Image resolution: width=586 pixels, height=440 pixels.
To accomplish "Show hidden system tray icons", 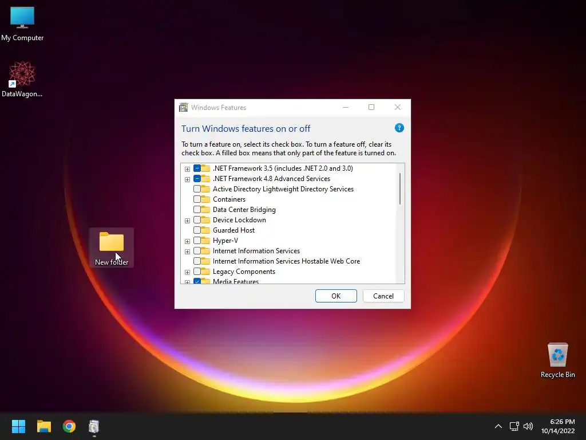I will 498,426.
